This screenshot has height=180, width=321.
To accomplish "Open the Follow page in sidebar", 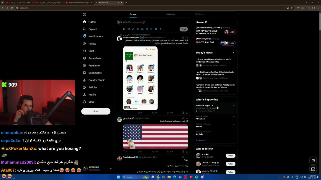I will pos(89,43).
